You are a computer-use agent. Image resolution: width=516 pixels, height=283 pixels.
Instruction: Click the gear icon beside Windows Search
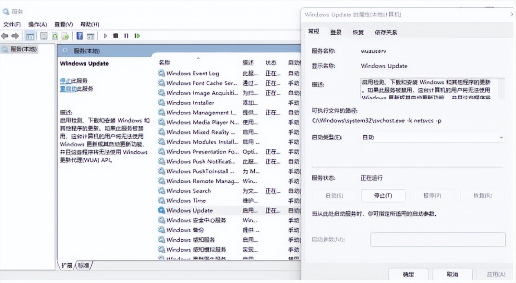[162, 191]
